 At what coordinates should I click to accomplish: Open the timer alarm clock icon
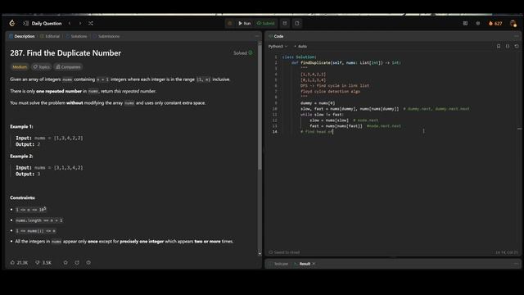285,24
